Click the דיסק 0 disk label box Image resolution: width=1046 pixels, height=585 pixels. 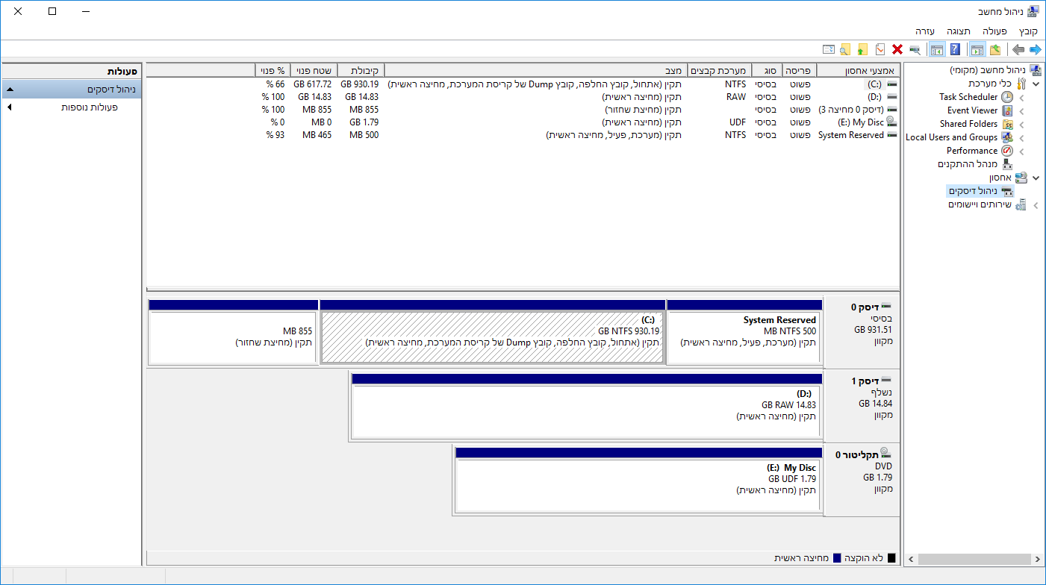862,332
